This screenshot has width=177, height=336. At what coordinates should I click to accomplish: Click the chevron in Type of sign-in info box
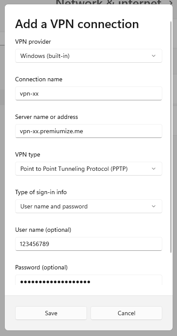pyautogui.click(x=154, y=206)
